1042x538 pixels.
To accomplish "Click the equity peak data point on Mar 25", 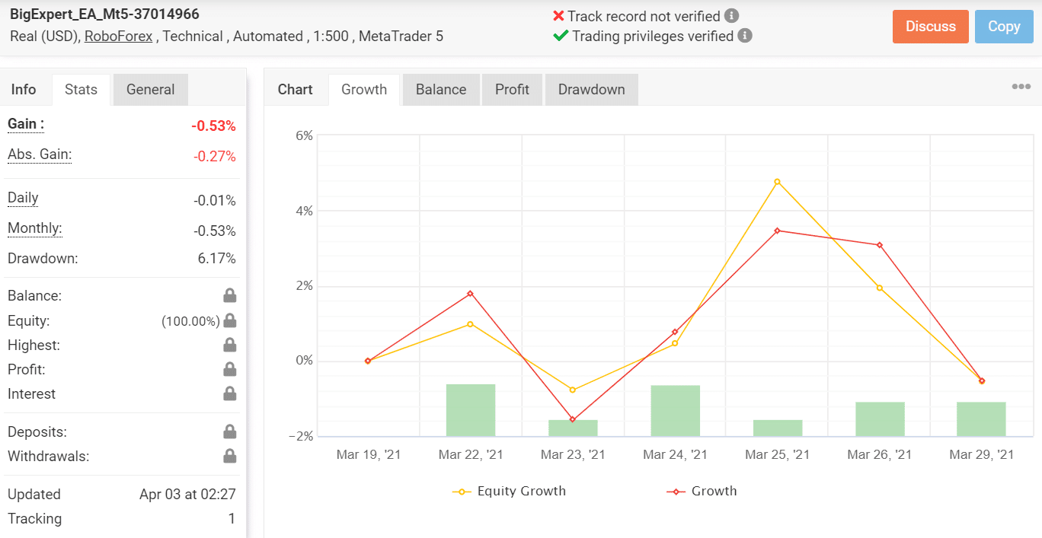I will click(776, 181).
